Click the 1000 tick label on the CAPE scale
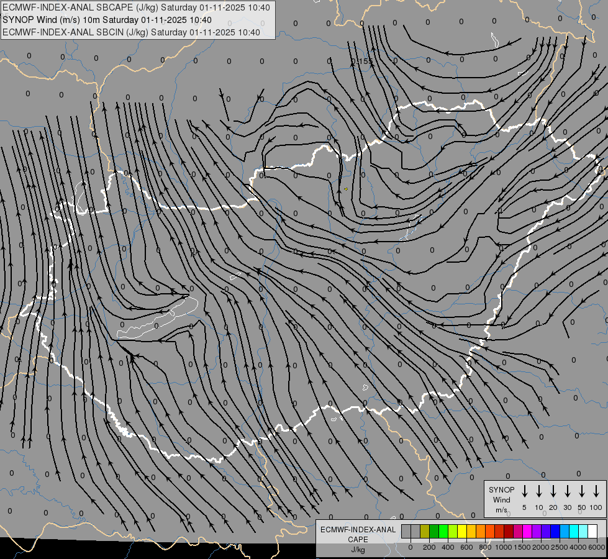The height and width of the screenshot is (559, 608). [504, 547]
